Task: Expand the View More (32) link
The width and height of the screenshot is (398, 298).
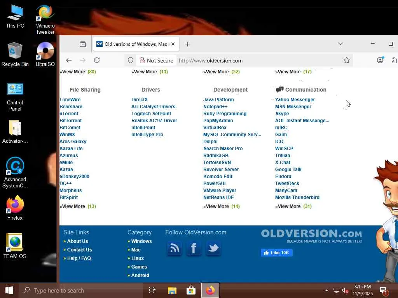Action: (221, 72)
